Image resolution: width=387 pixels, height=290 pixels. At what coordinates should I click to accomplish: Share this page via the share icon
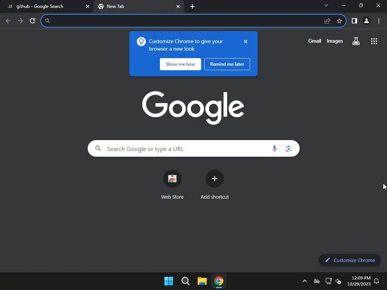tap(327, 21)
